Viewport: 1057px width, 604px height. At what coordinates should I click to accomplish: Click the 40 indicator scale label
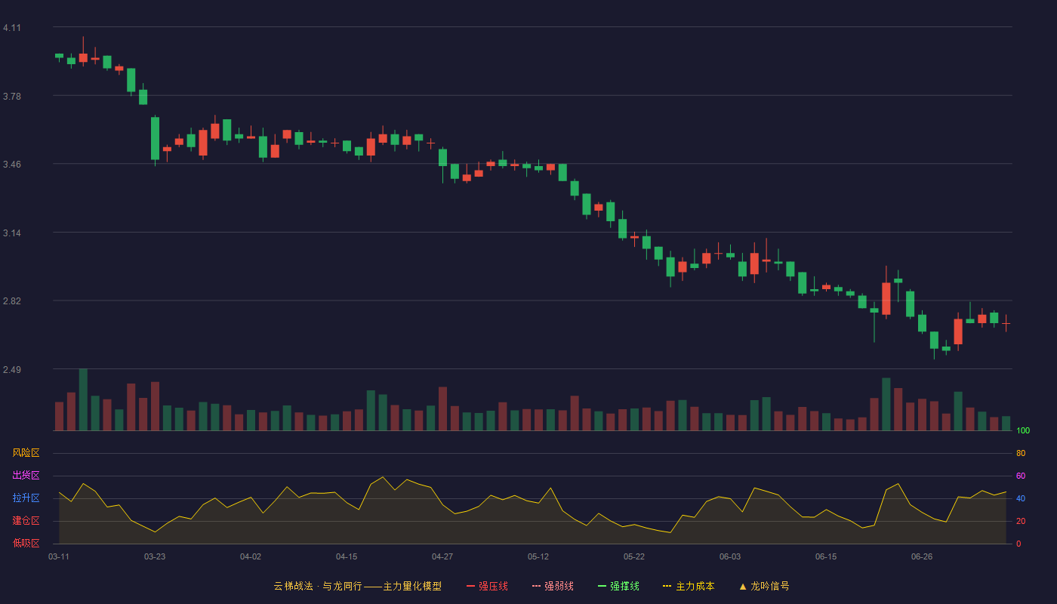1021,498
